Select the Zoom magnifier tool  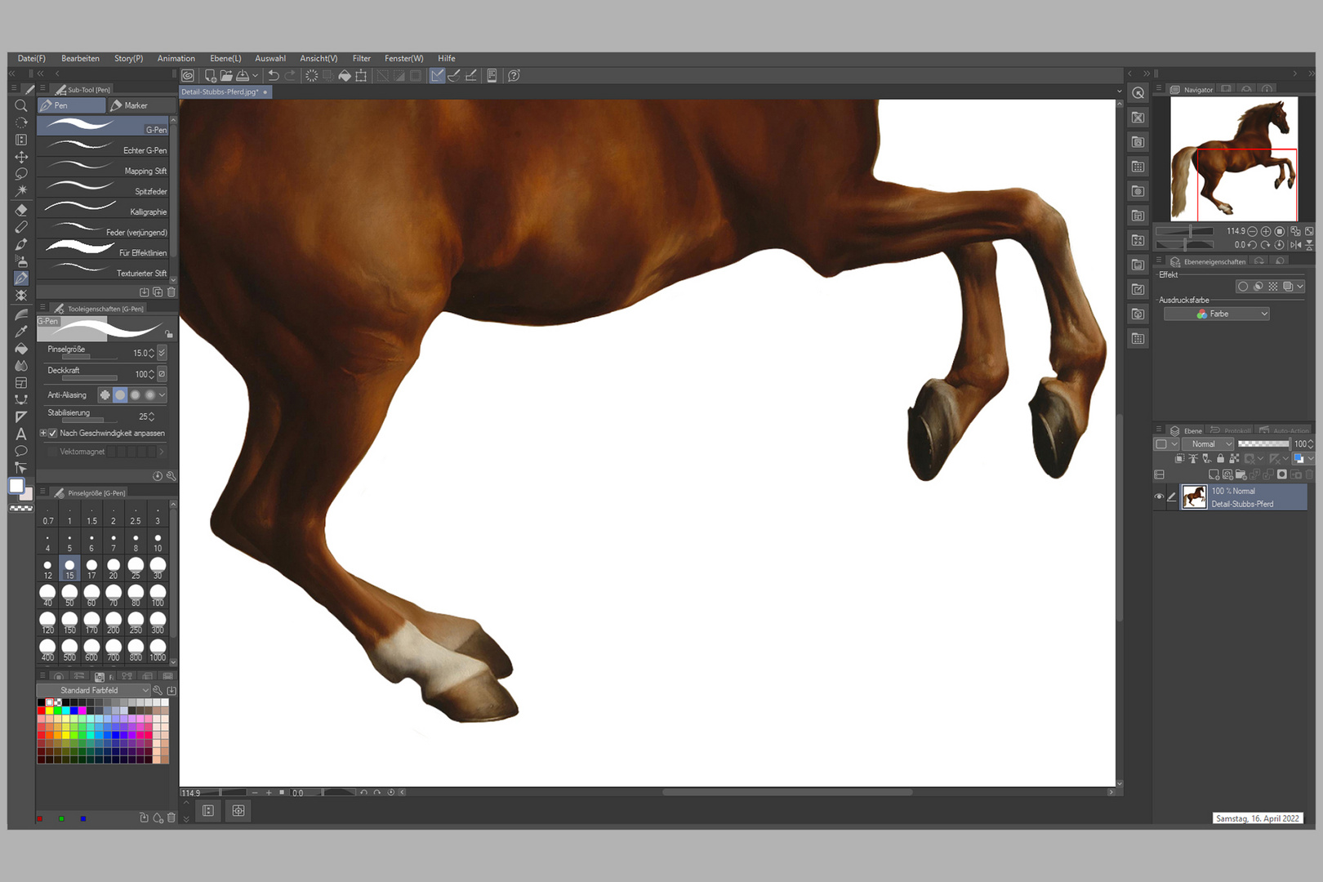pyautogui.click(x=21, y=105)
